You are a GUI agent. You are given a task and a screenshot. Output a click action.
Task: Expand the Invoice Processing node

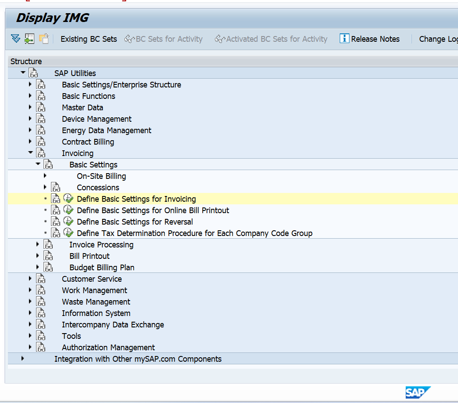pyautogui.click(x=38, y=244)
